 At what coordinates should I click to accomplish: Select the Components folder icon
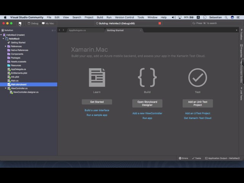[x=9, y=54]
